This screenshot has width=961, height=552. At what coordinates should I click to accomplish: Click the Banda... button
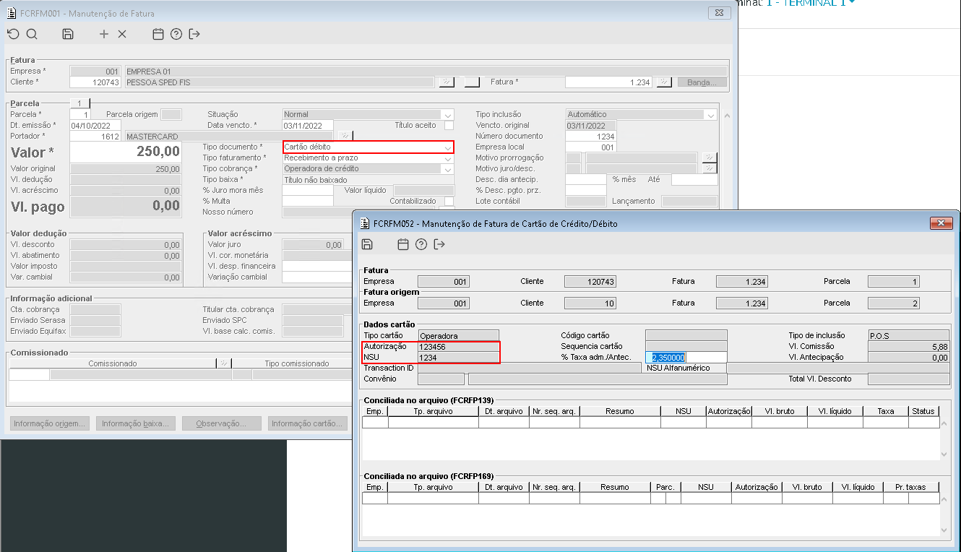tap(702, 82)
